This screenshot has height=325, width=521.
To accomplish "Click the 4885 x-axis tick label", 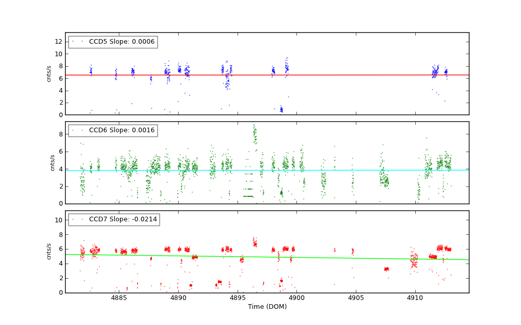I will (119, 298).
